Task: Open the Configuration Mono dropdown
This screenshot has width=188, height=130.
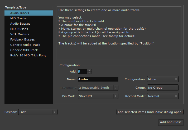Action: coord(162,79)
